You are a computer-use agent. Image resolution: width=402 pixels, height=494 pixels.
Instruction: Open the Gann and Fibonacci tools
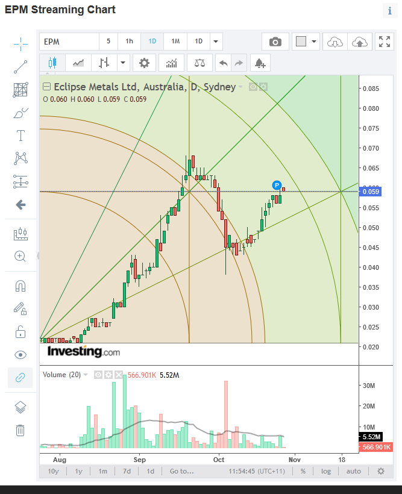(20, 90)
